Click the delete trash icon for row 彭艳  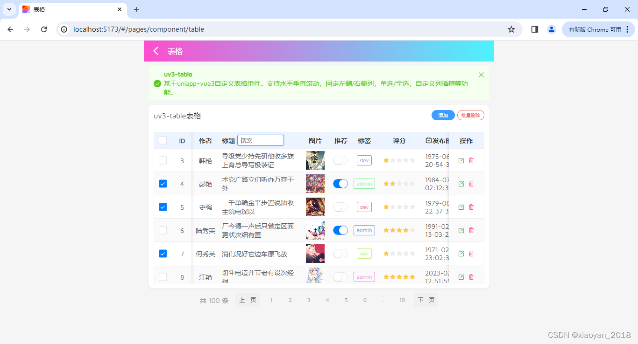pyautogui.click(x=471, y=183)
